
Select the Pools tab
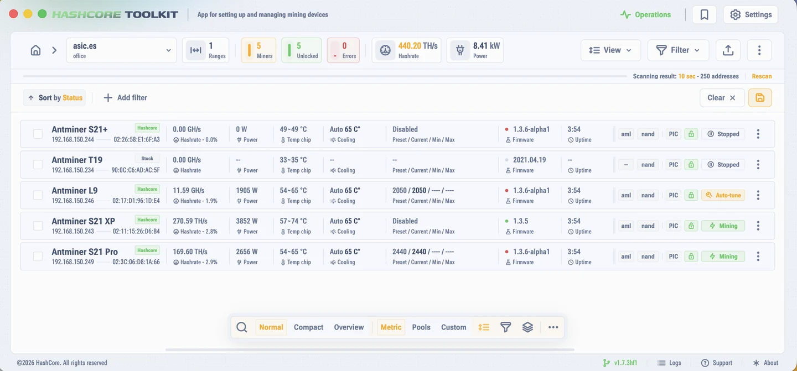(421, 327)
